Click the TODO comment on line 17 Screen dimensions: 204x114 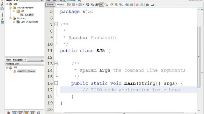pos(131,90)
